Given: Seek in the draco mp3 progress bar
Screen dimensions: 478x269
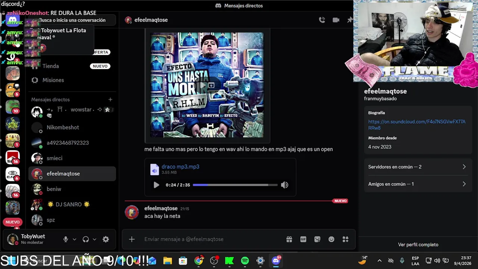Looking at the screenshot, I should pos(235,185).
